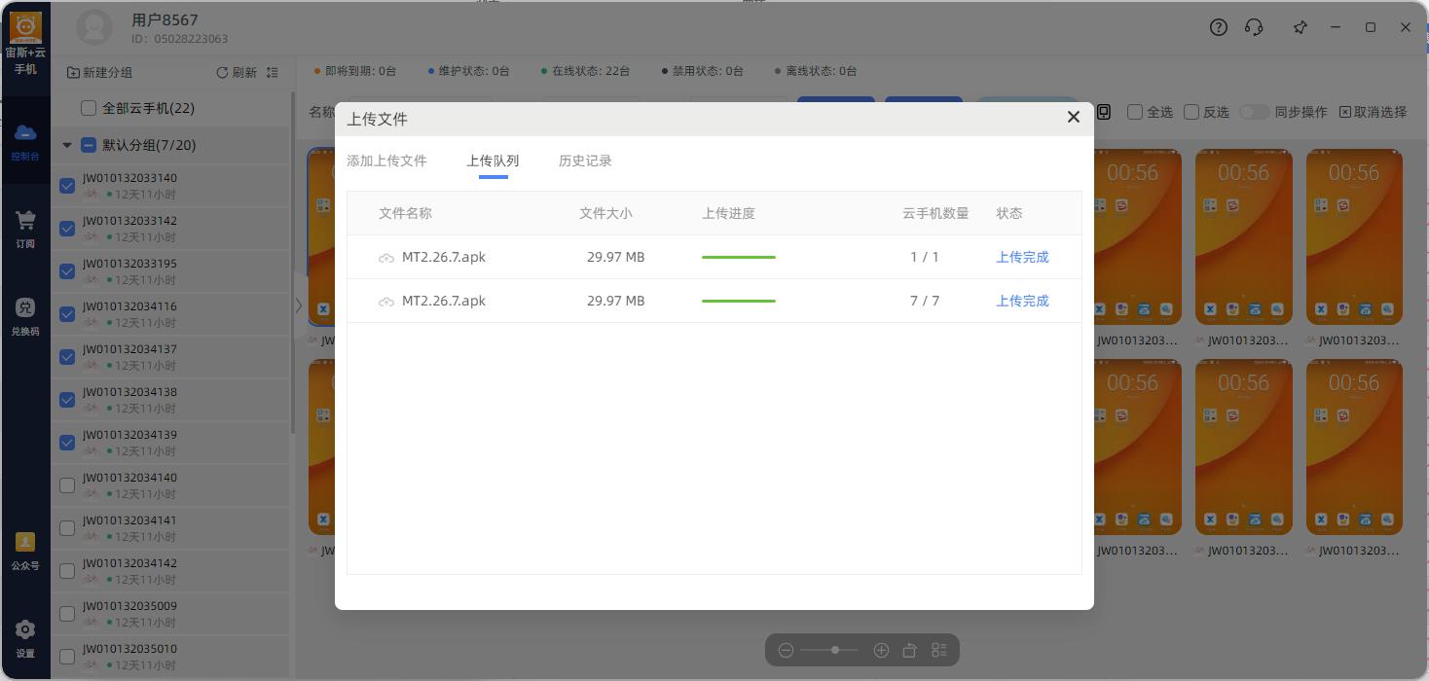The height and width of the screenshot is (681, 1429).
Task: Switch to 历史记录 tab
Action: pos(585,161)
